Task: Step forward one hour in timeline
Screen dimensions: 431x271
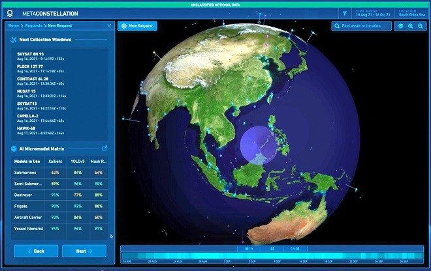Action: tap(295, 249)
